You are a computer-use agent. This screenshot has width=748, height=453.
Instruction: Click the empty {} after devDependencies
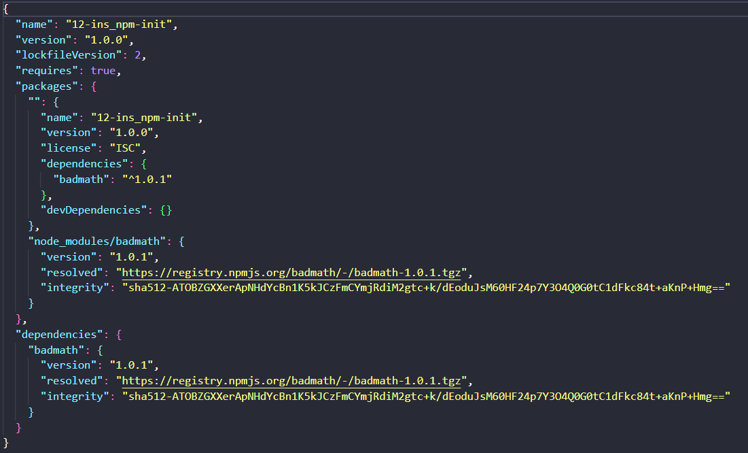pyautogui.click(x=166, y=210)
